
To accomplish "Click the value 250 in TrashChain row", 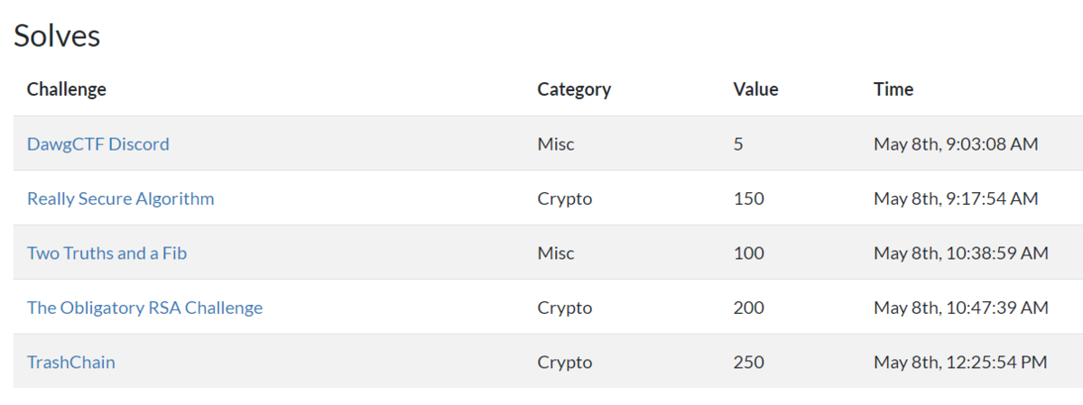I will 748,363.
